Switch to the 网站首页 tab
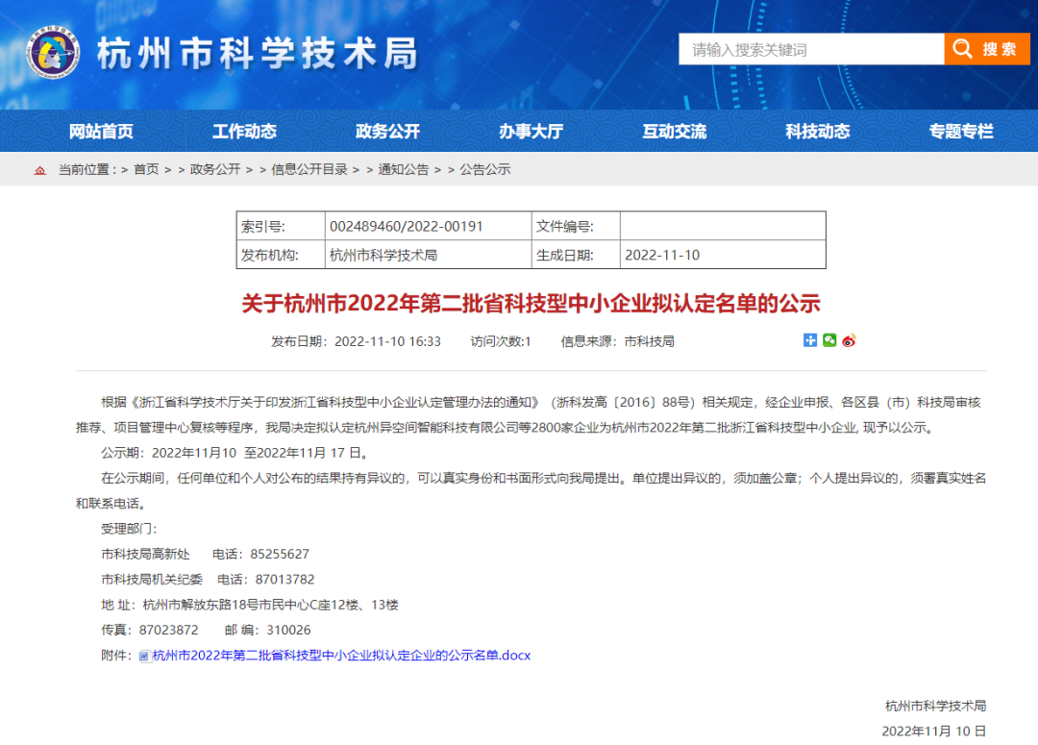 click(101, 131)
